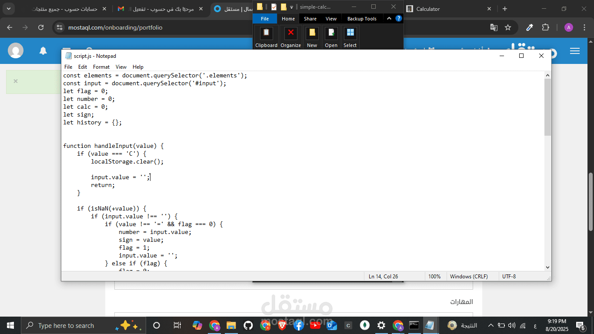Open a new Chrome tab with plus

pyautogui.click(x=505, y=9)
